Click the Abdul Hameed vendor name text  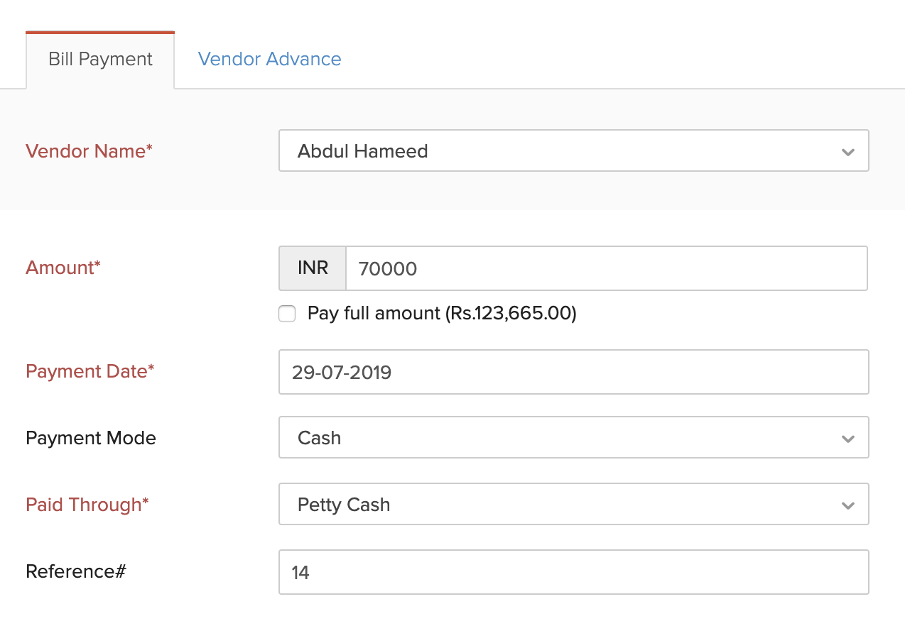362,151
